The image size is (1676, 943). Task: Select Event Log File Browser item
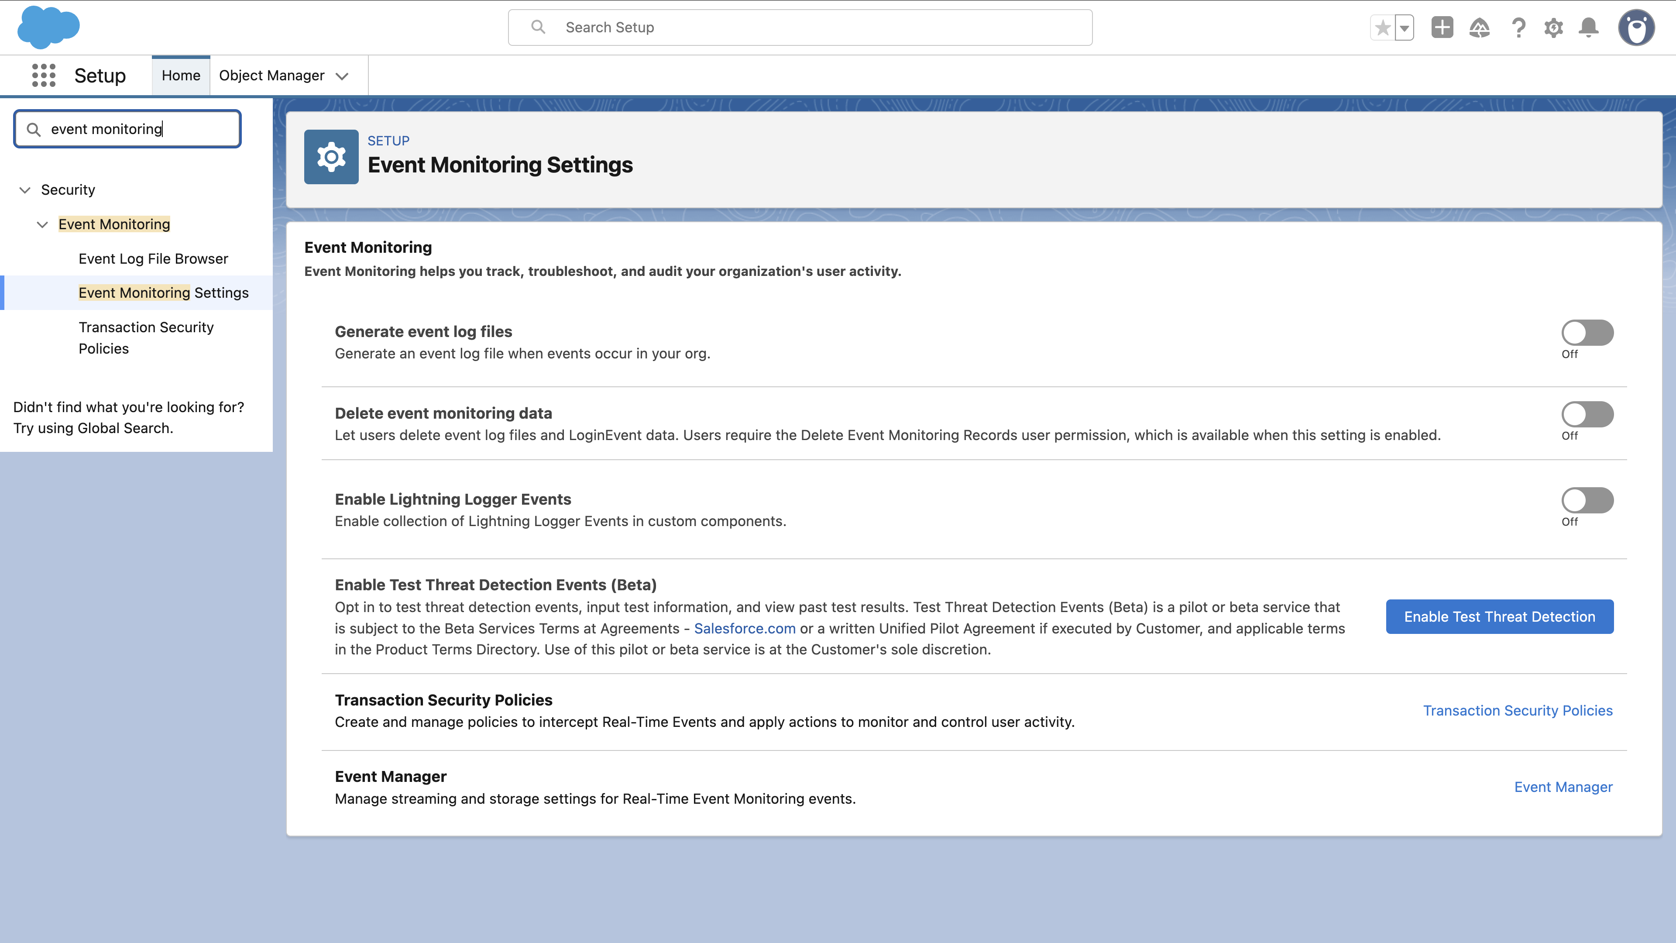[154, 258]
